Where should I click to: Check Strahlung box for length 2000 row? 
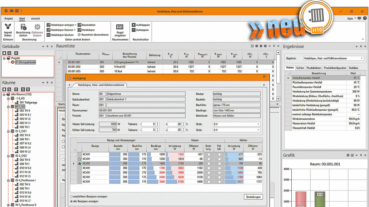[208, 172]
